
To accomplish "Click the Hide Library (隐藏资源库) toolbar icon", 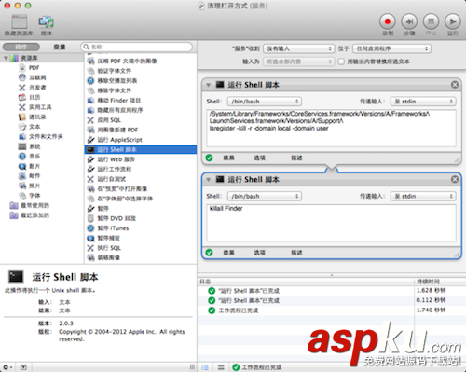I will coord(19,22).
